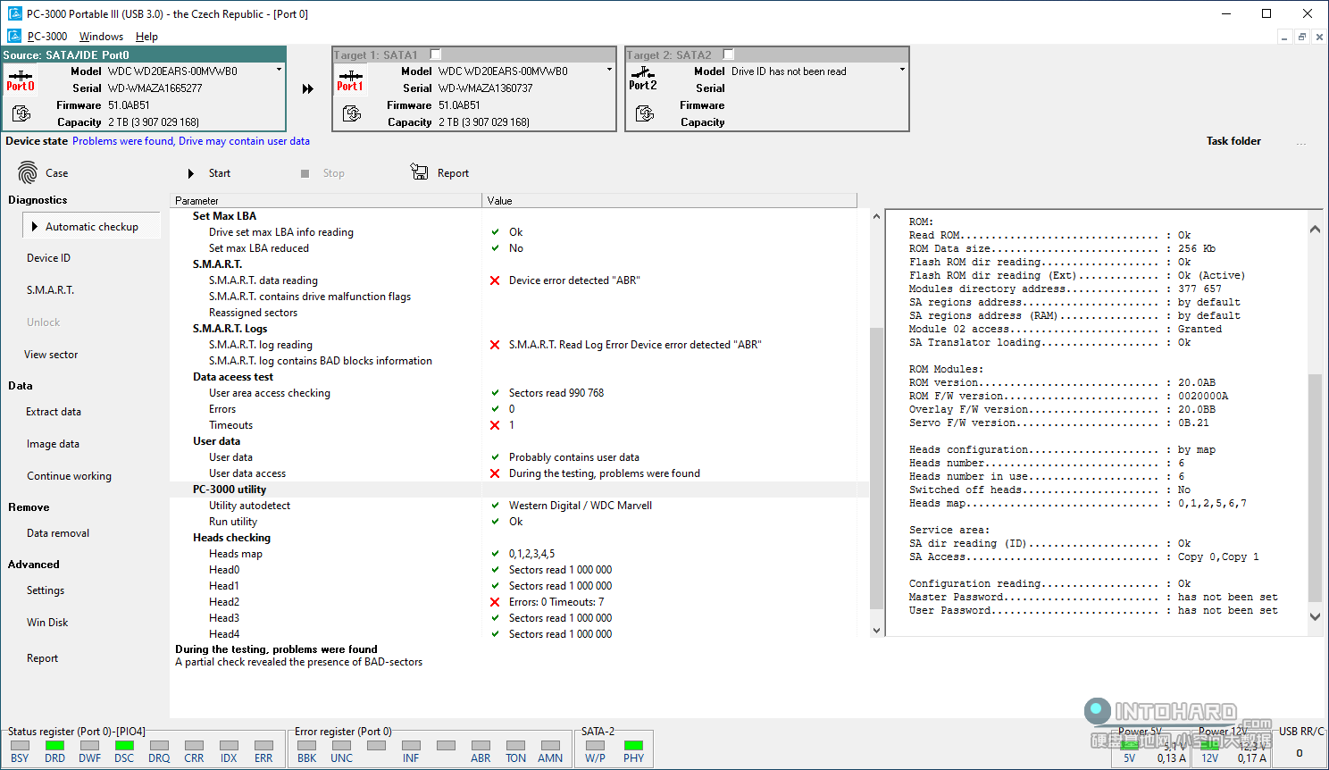This screenshot has height=770, width=1329.
Task: Open the Task folder browse button
Action: [1301, 142]
